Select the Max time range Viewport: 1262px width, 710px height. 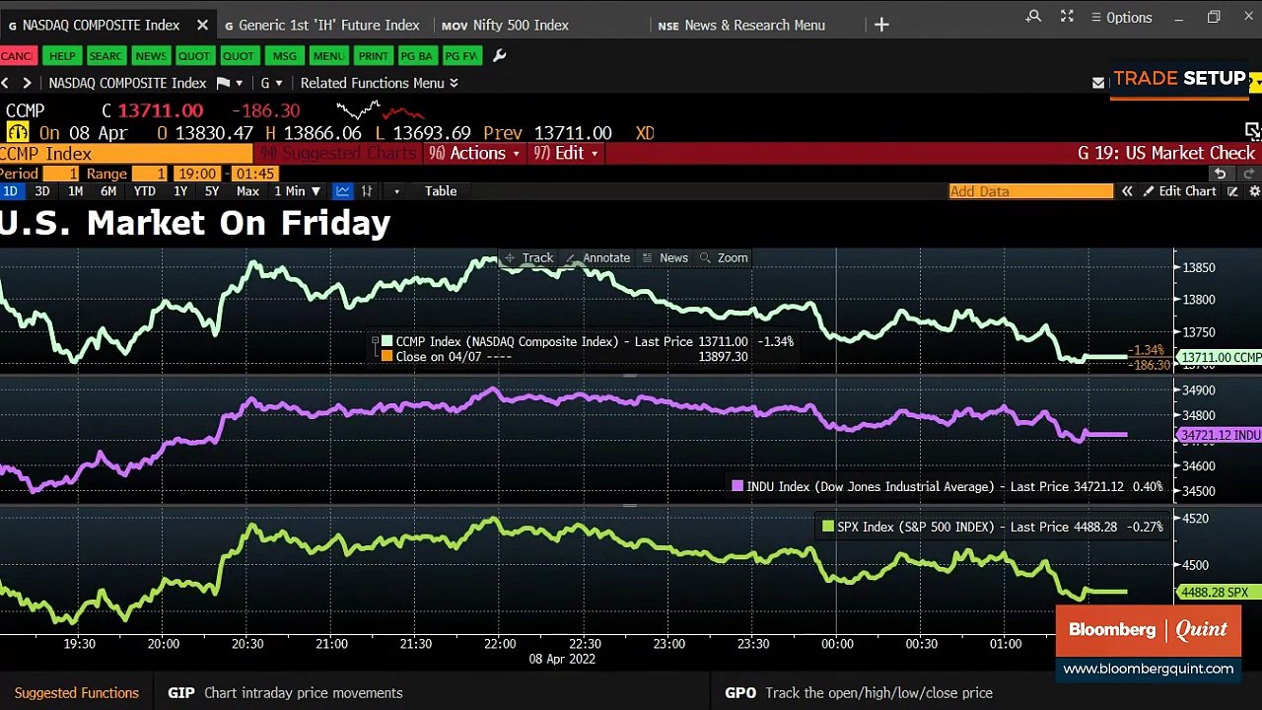point(247,191)
